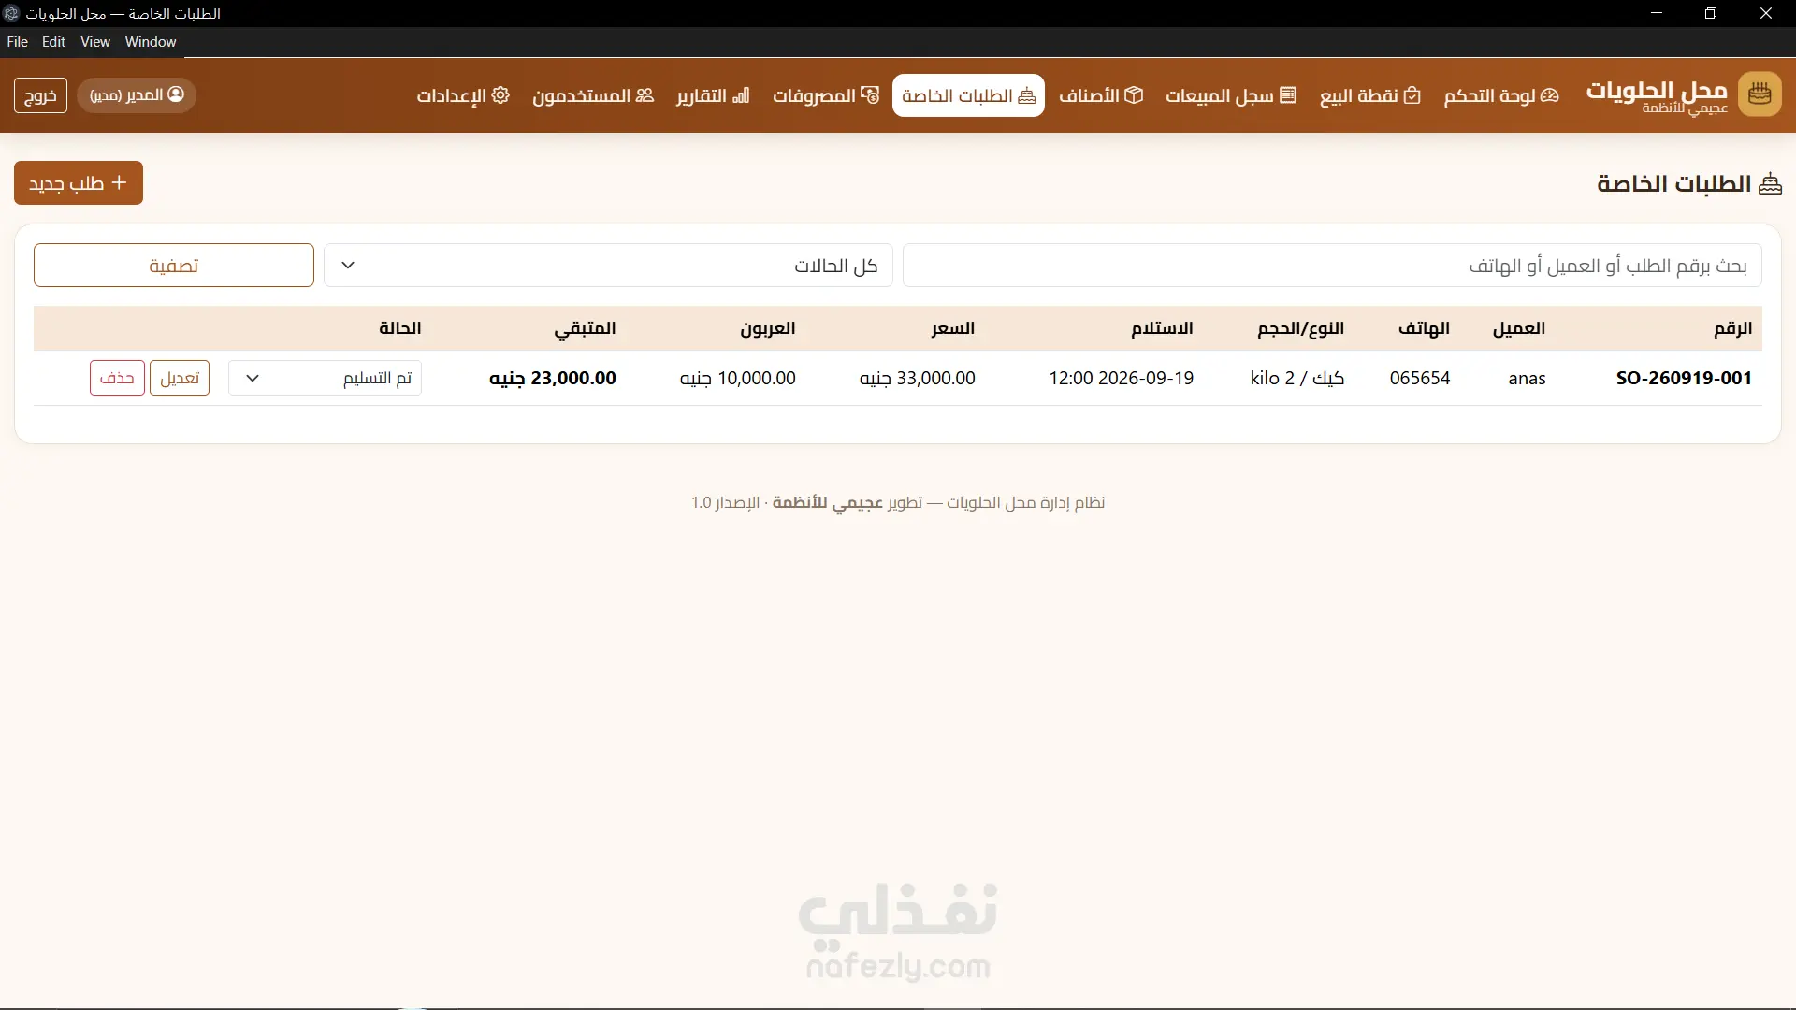
Task: Open الأصناف items box icon
Action: coord(1134,95)
